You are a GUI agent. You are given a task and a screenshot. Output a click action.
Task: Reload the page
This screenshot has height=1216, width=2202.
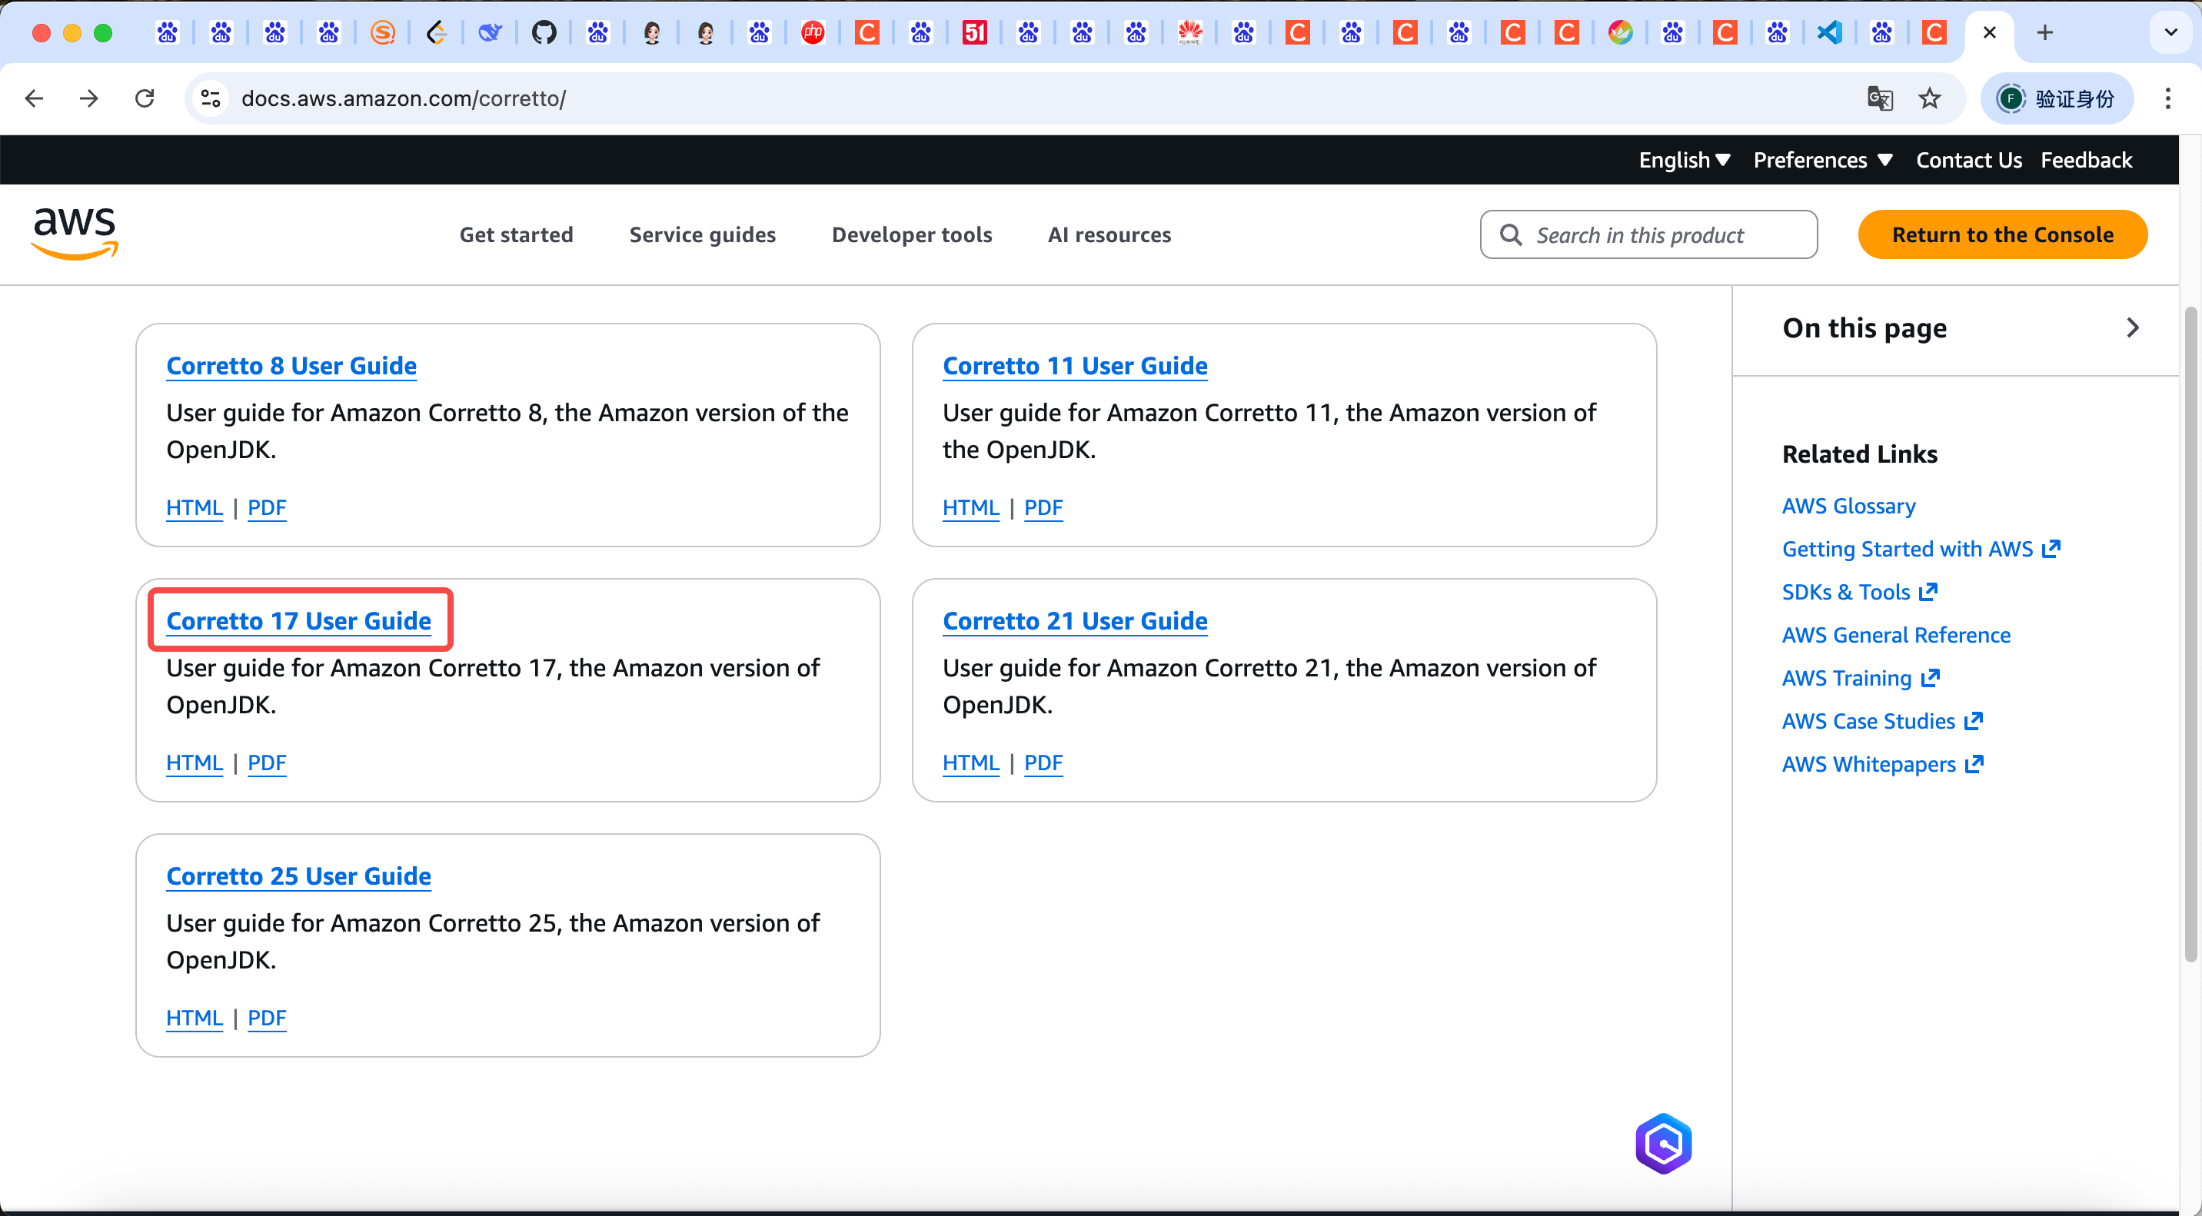coord(145,98)
